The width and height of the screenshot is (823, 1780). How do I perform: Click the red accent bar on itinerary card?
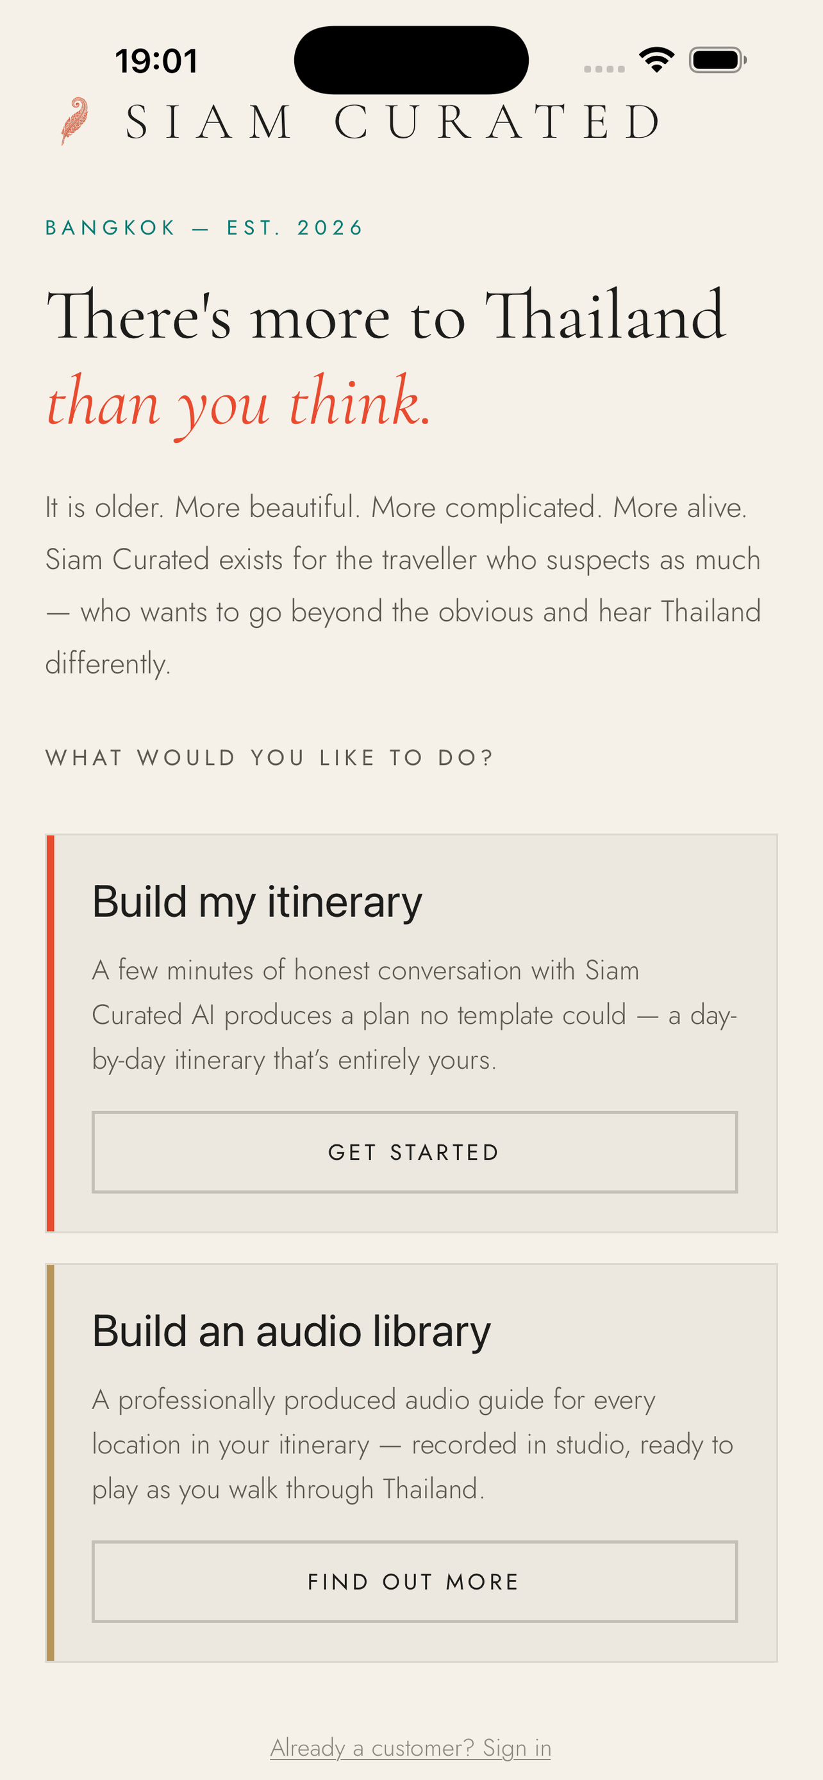coord(50,1033)
